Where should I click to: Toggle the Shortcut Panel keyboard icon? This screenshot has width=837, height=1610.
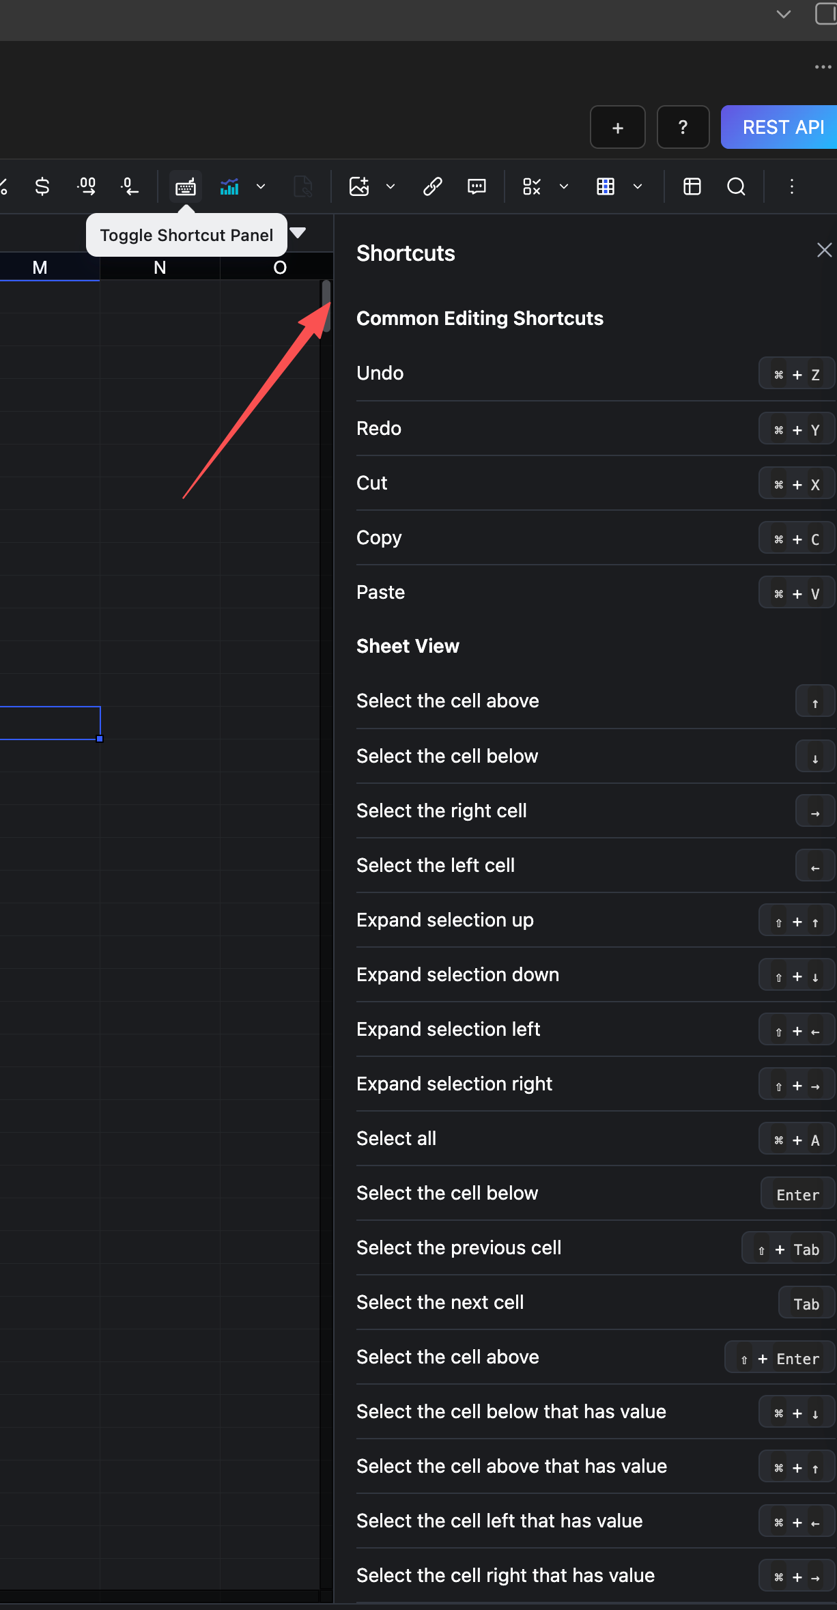pos(185,186)
